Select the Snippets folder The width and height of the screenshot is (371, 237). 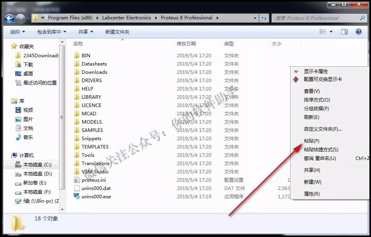88,138
